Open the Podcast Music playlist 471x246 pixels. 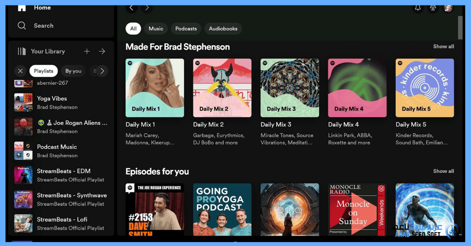pyautogui.click(x=62, y=151)
